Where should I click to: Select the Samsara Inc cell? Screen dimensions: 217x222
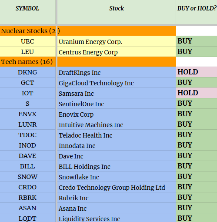tap(117, 93)
